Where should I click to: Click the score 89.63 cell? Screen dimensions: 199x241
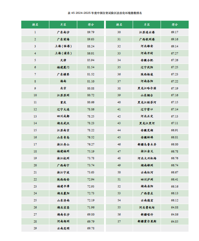pyautogui.click(x=91, y=39)
